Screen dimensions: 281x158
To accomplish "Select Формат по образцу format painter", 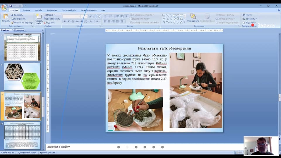I will click(x=21, y=23).
